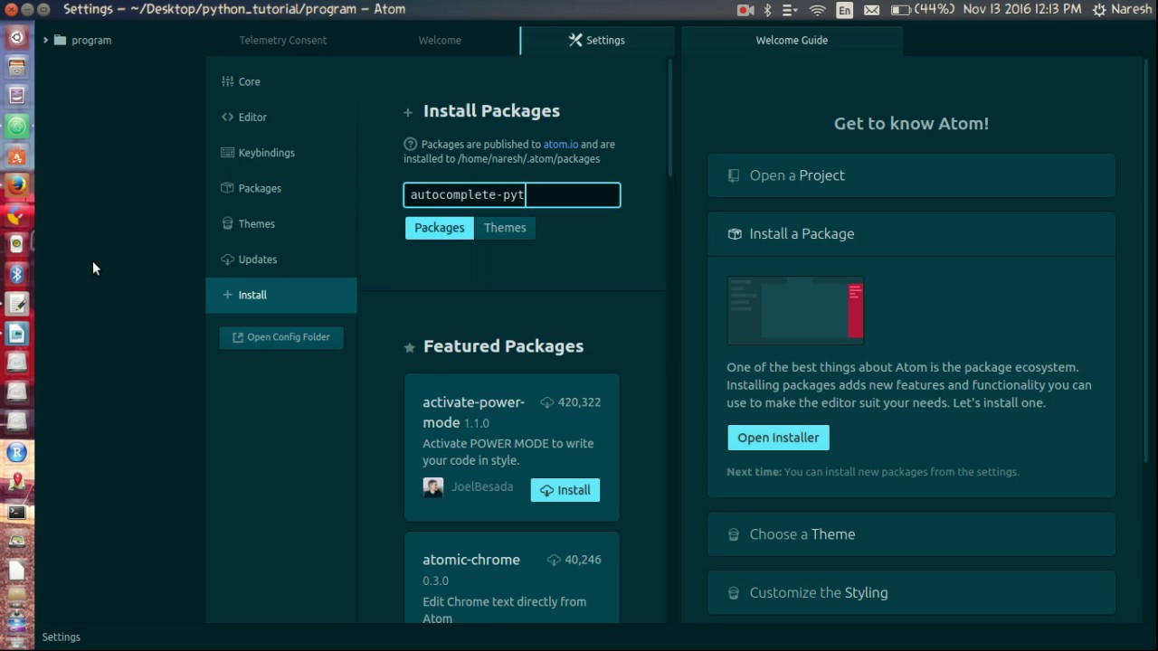
Task: Open the battery status indicator
Action: [x=922, y=10]
